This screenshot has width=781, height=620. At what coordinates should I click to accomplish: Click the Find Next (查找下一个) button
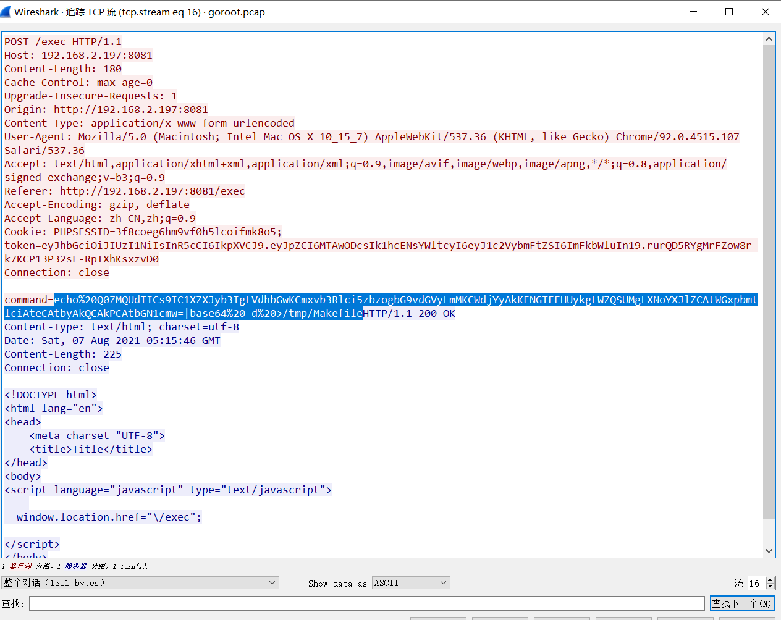click(x=742, y=603)
